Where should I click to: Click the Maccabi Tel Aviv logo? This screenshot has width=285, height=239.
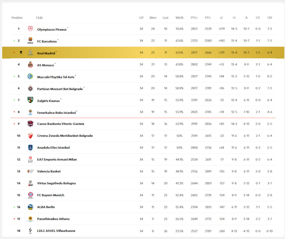coord(30,76)
